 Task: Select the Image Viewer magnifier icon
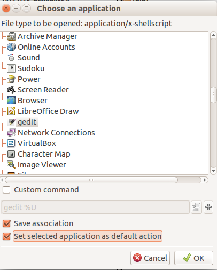coord(11,165)
